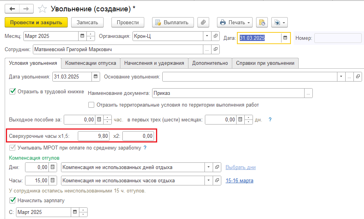
Task: Enable Отразить территориальные условия checkbox
Action: tap(91, 105)
